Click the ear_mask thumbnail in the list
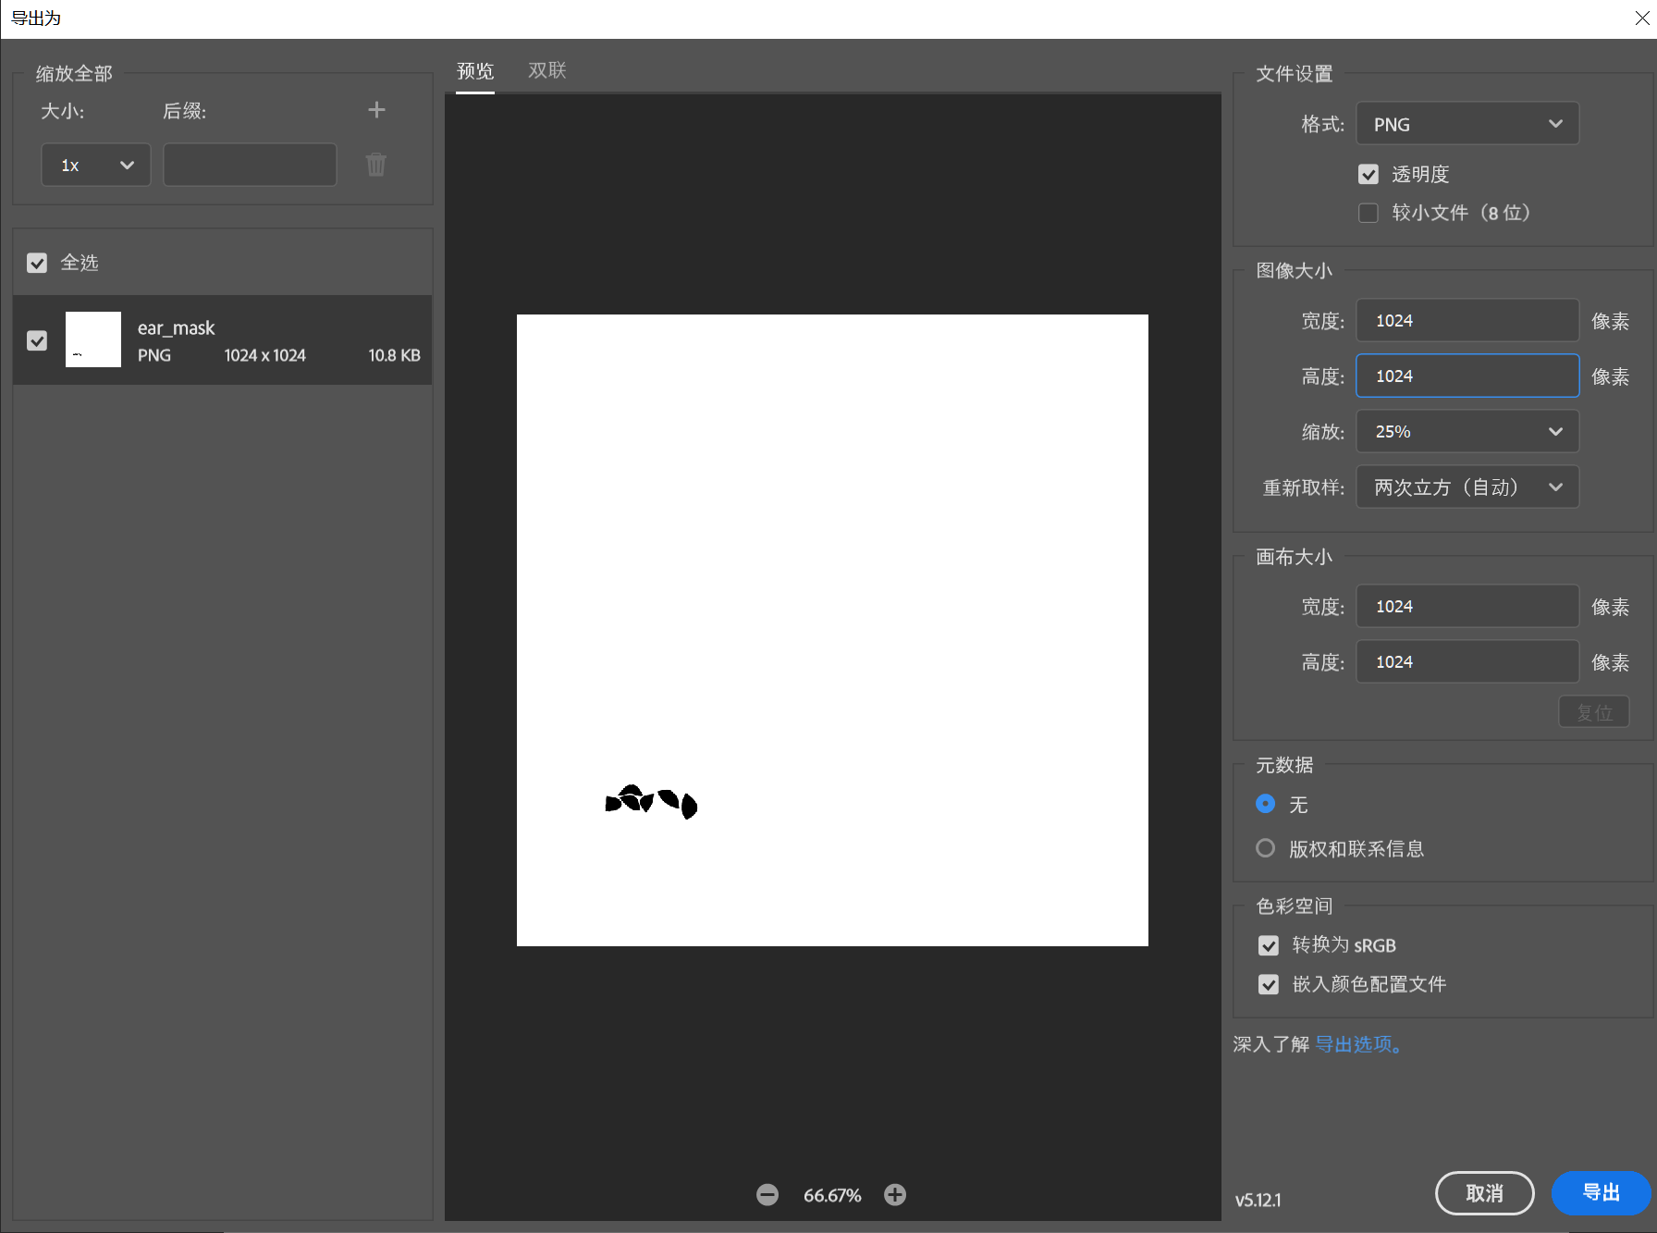1657x1233 pixels. coord(93,339)
